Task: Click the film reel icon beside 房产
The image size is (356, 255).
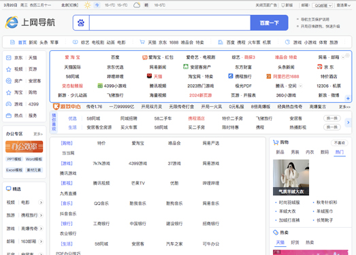Action: (9, 81)
